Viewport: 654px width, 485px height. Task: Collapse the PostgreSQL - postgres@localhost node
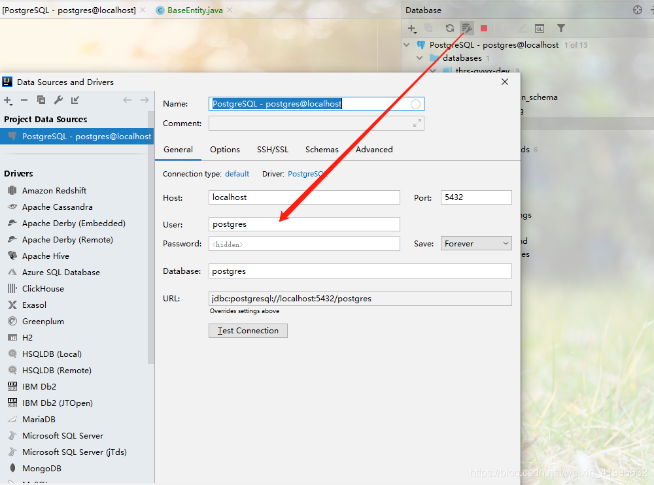[x=407, y=44]
